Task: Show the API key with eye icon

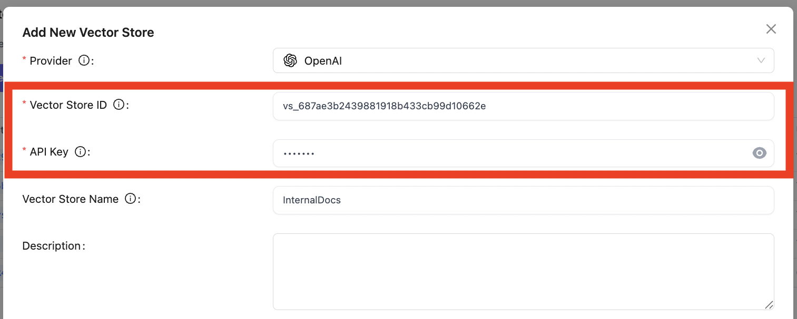Action: coord(759,153)
